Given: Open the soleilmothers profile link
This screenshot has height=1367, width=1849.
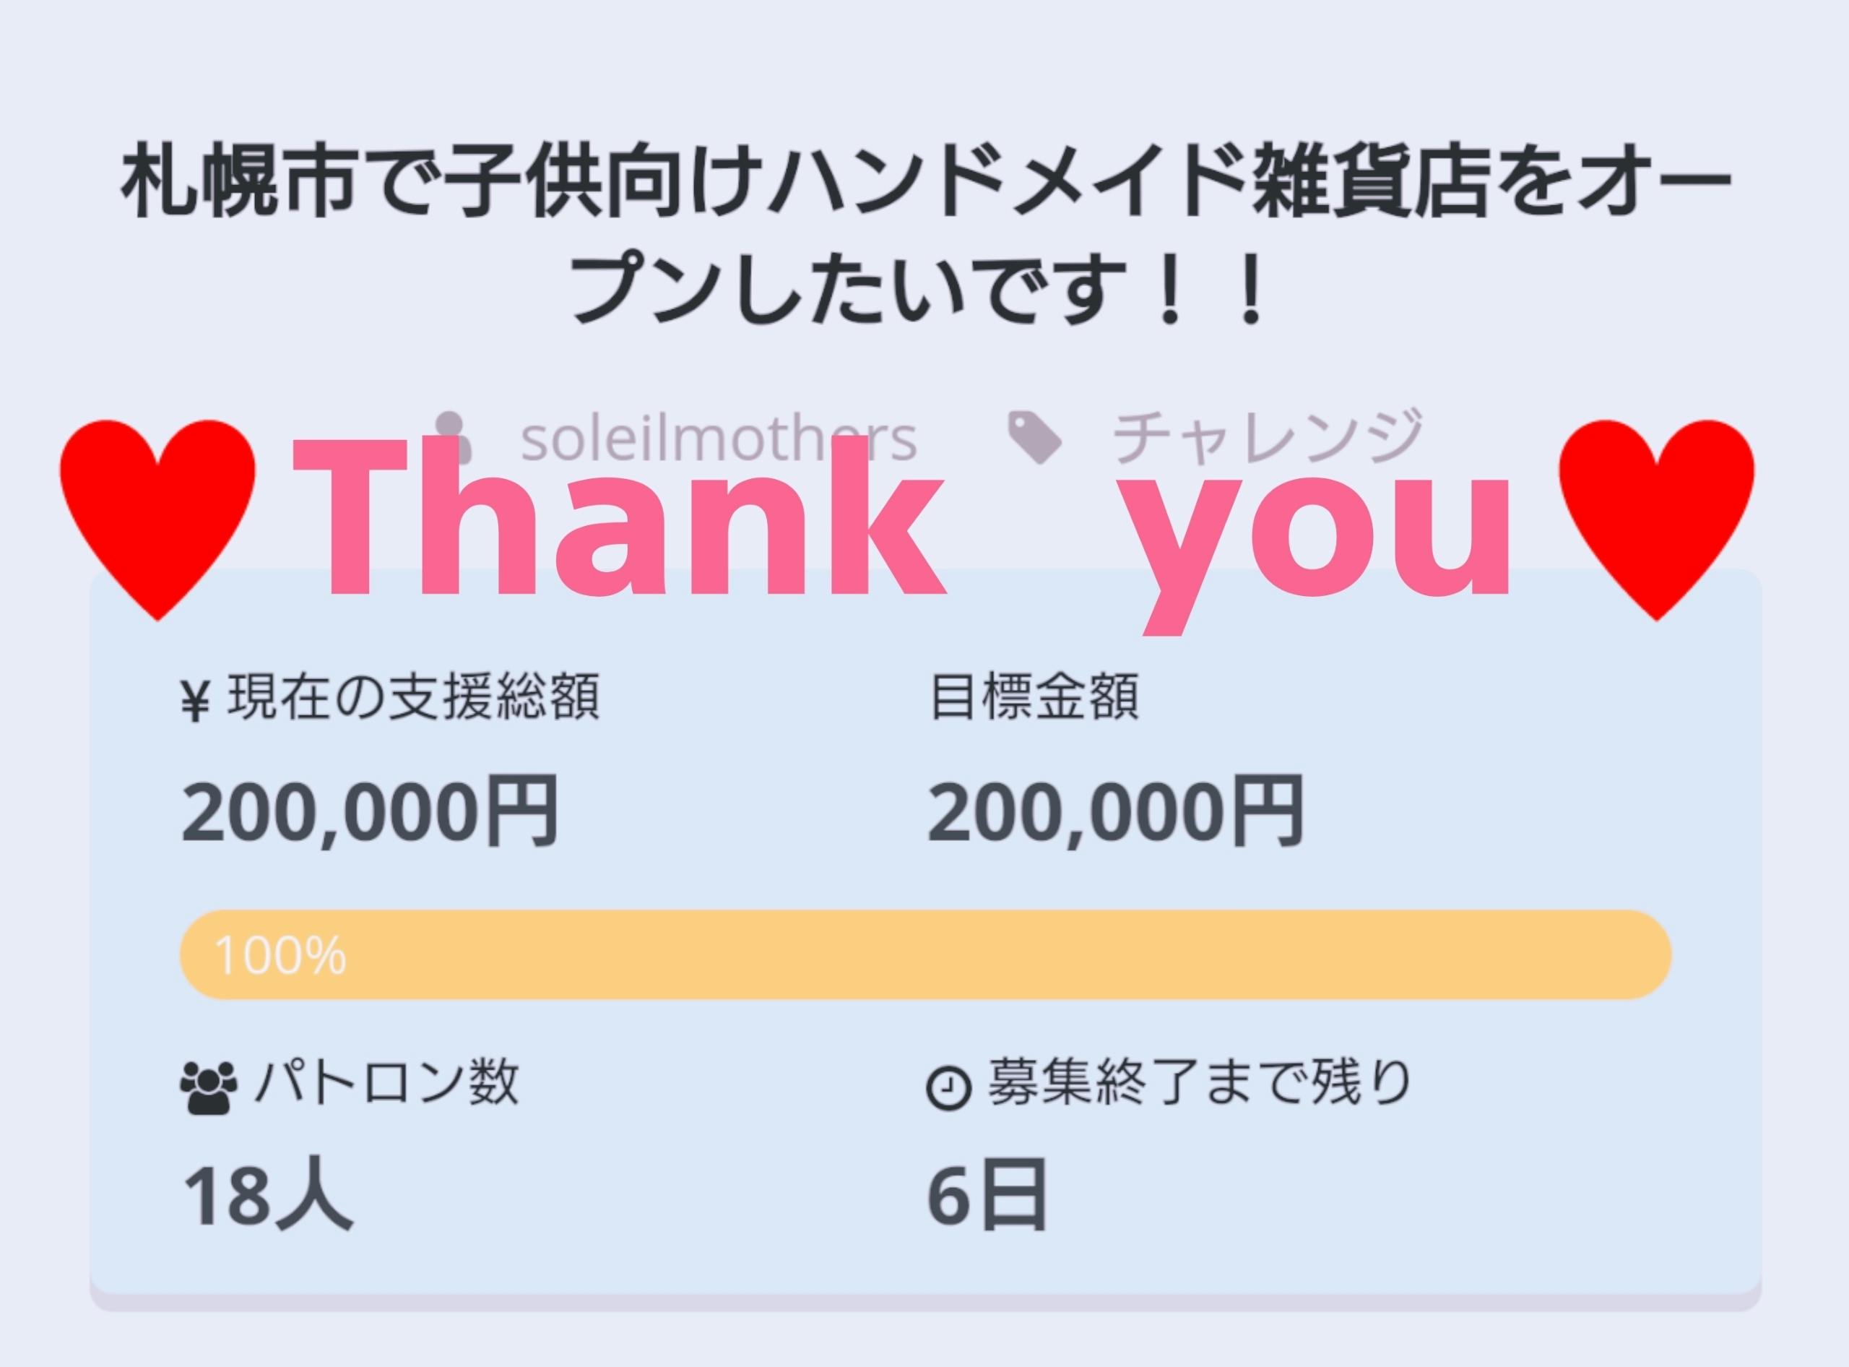Looking at the screenshot, I should [718, 437].
